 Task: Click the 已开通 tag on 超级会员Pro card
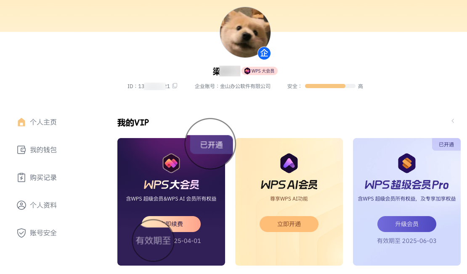tap(446, 144)
